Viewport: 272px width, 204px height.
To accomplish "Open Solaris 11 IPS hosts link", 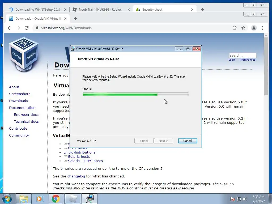I will [85, 161].
